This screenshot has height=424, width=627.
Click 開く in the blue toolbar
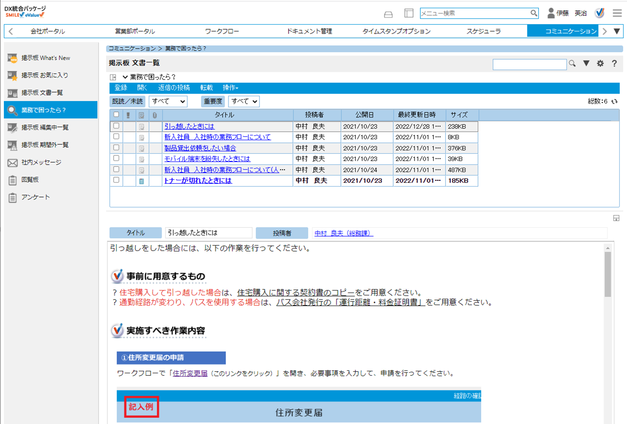coord(142,88)
